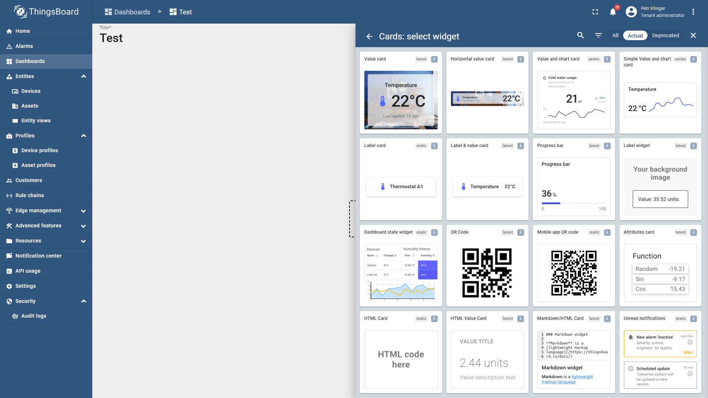Image resolution: width=708 pixels, height=398 pixels.
Task: Select the All widgets filter
Action: [615, 35]
